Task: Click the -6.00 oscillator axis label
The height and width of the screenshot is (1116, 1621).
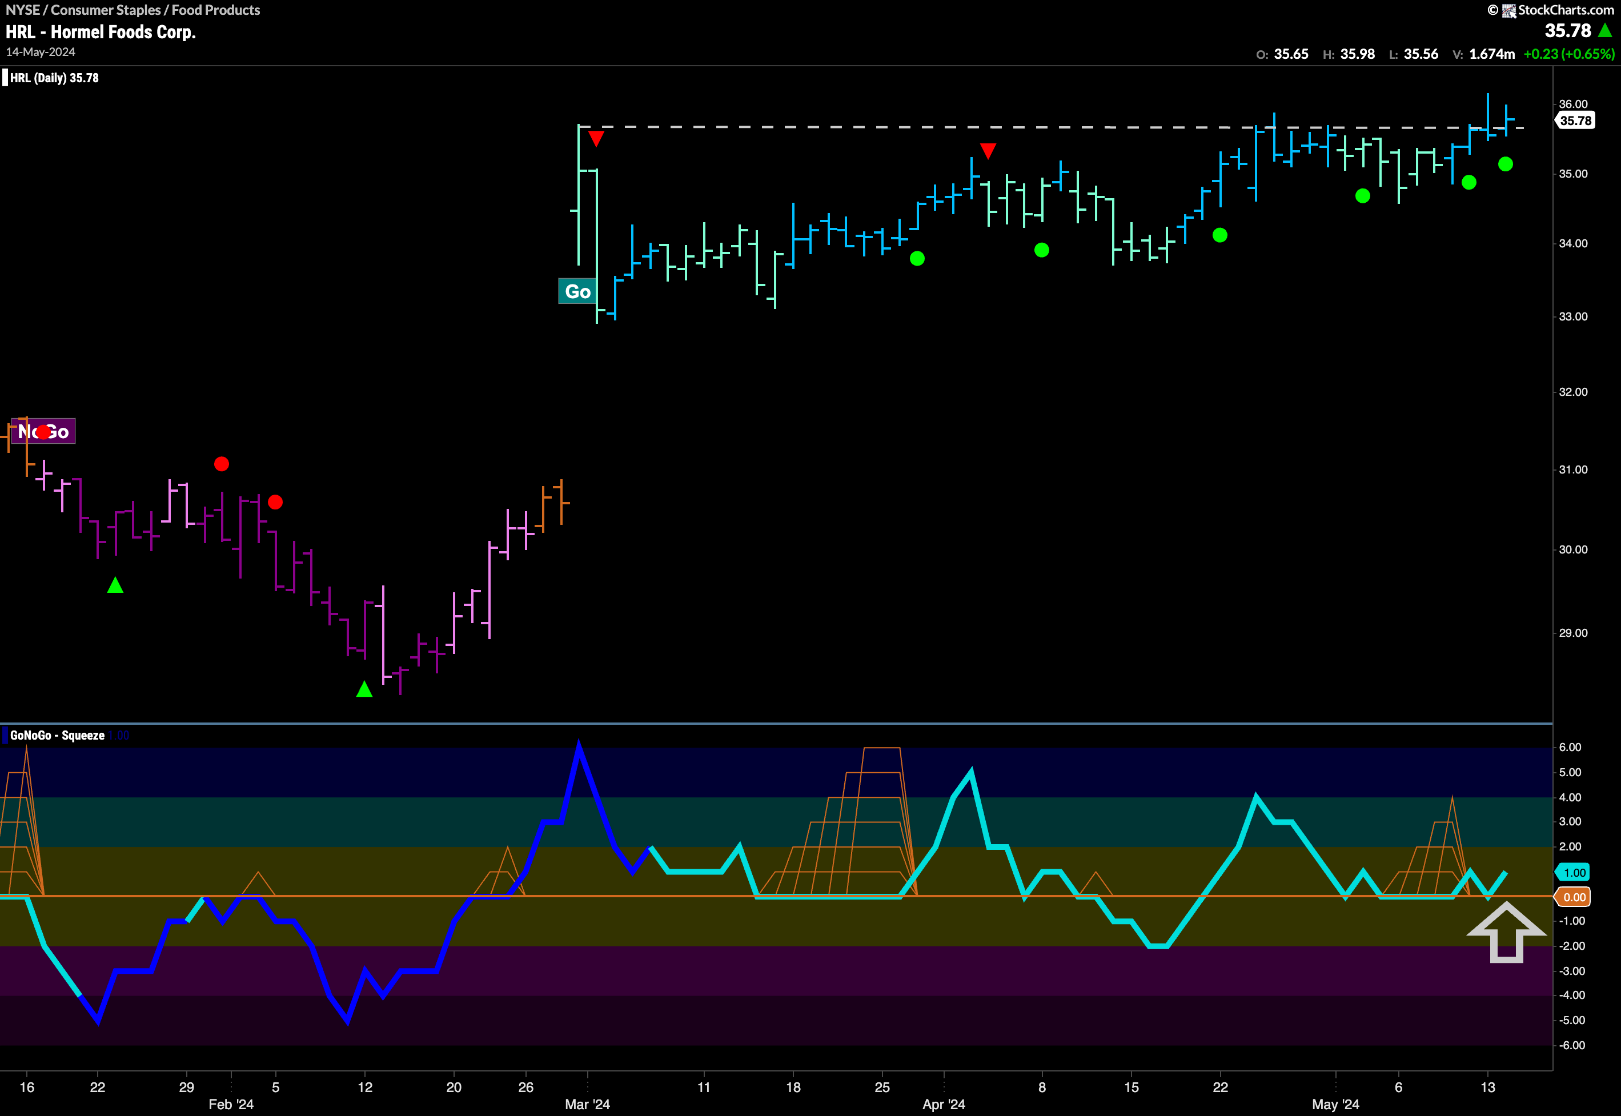Action: coord(1572,1045)
